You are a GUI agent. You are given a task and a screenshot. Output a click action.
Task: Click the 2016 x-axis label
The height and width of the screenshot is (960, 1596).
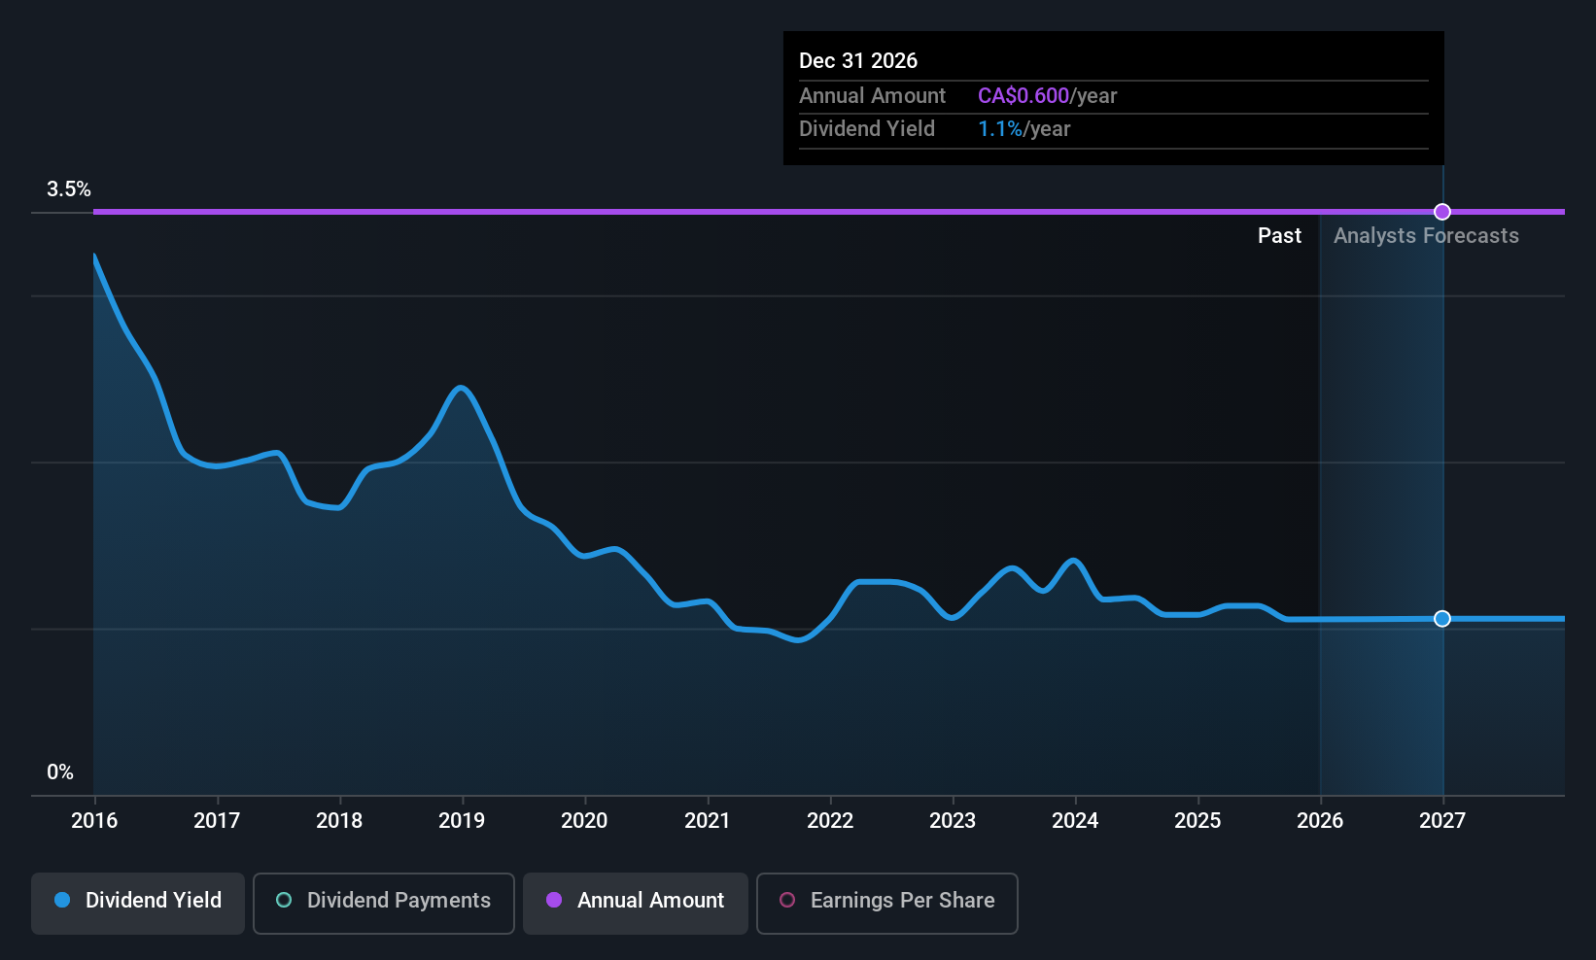point(94,821)
